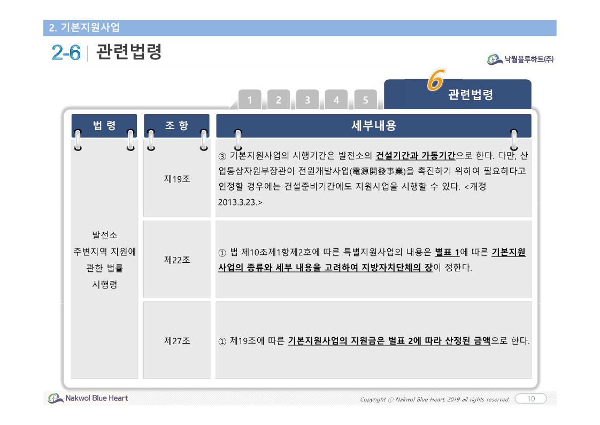Click the copyright notice in the footer
This screenshot has height=425, width=600.
[435, 399]
